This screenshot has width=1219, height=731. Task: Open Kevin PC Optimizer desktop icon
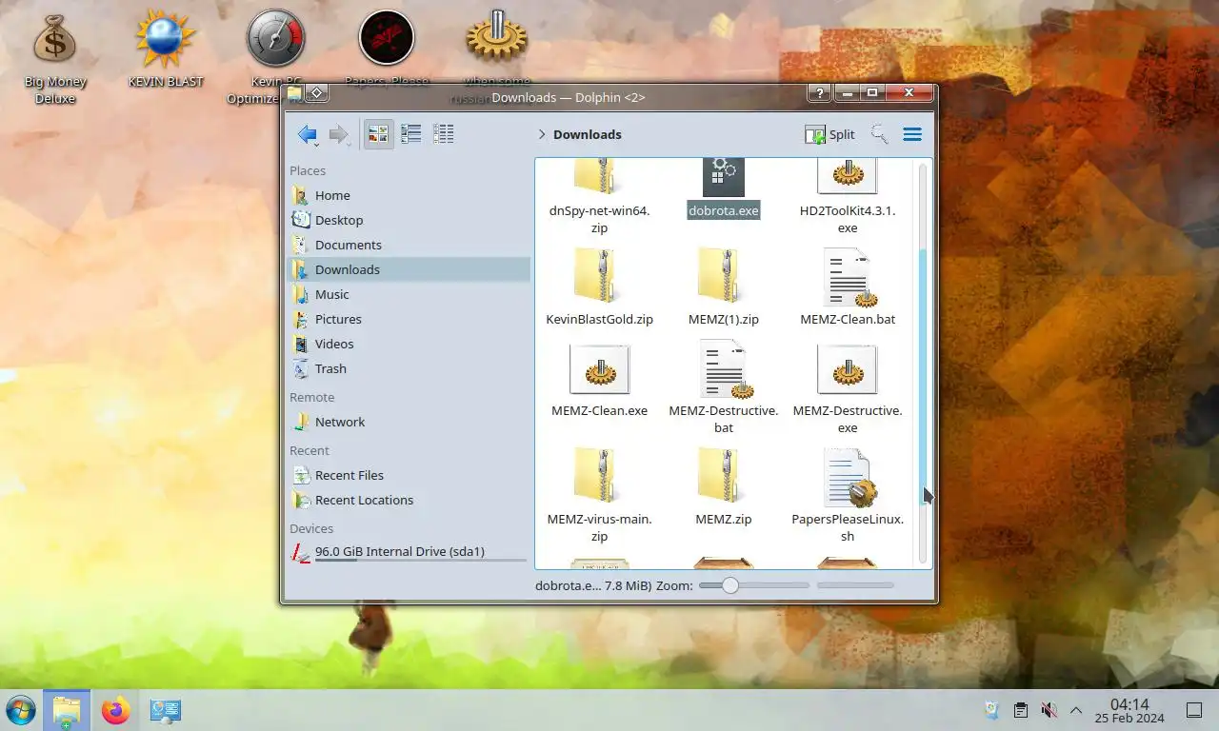tap(275, 57)
